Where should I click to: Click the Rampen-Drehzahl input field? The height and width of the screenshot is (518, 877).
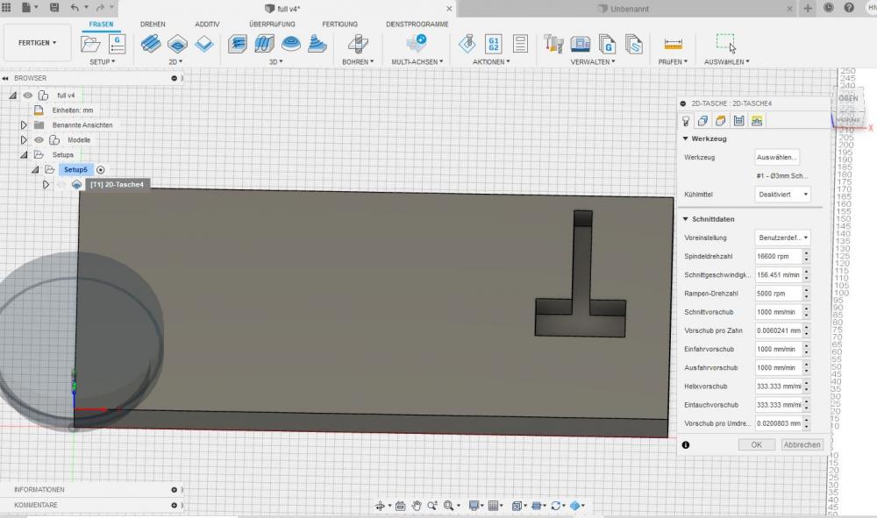[x=779, y=294]
